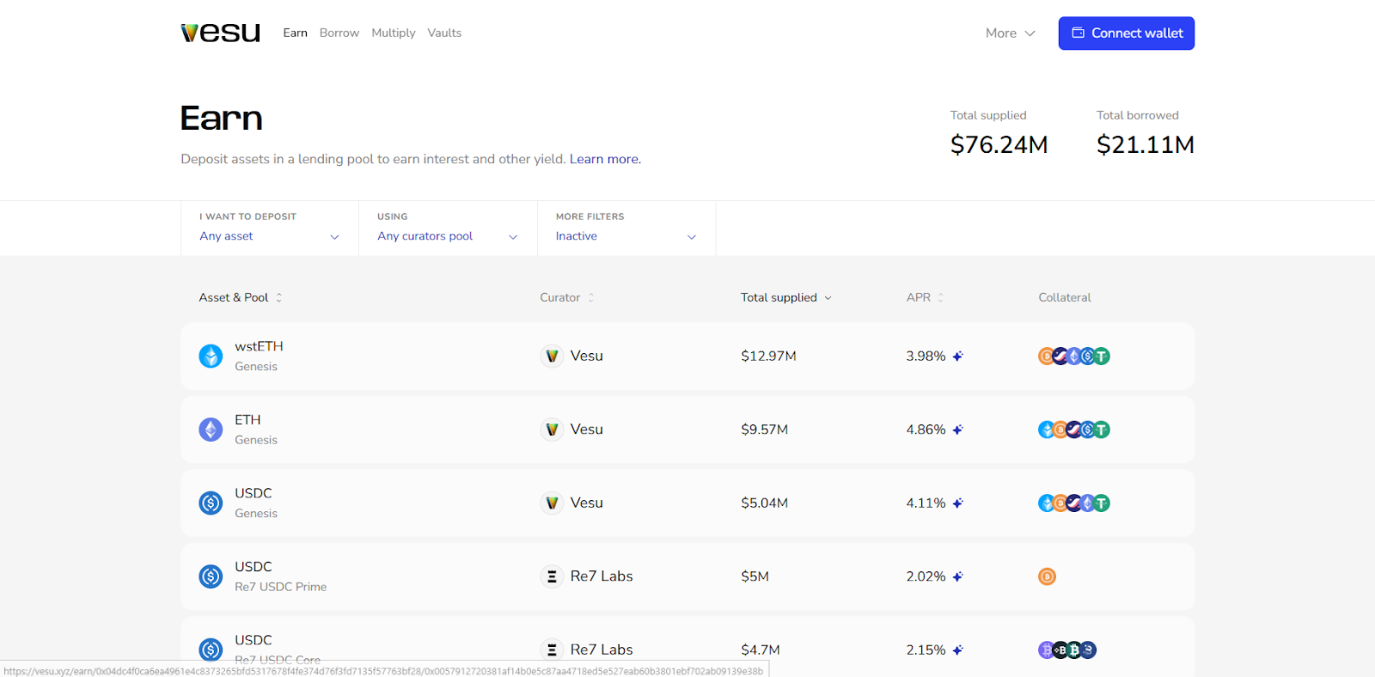Go to the Vaults tab
Image resolution: width=1375 pixels, height=677 pixels.
tap(444, 33)
